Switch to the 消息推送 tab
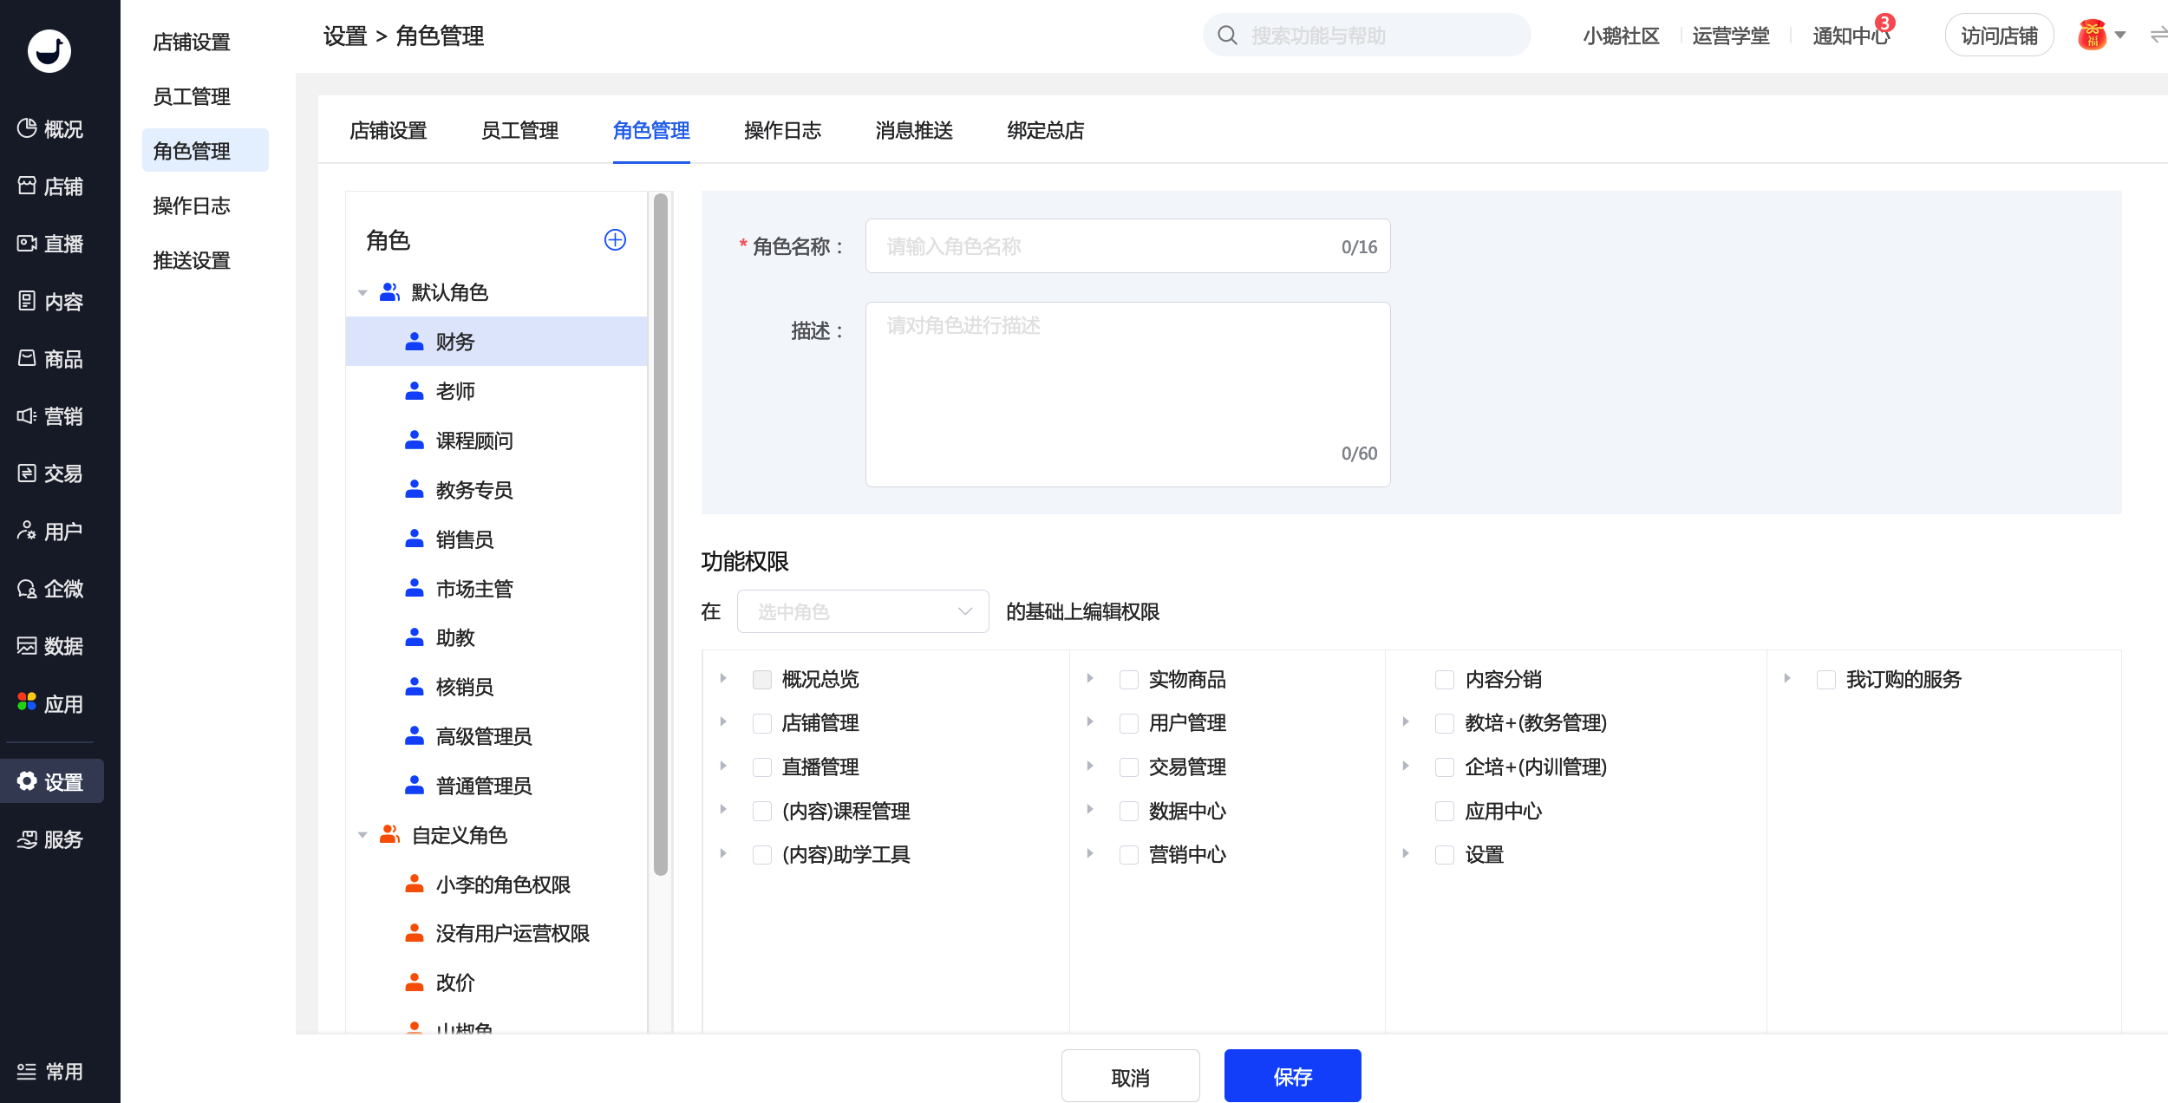The image size is (2168, 1103). pyautogui.click(x=914, y=131)
